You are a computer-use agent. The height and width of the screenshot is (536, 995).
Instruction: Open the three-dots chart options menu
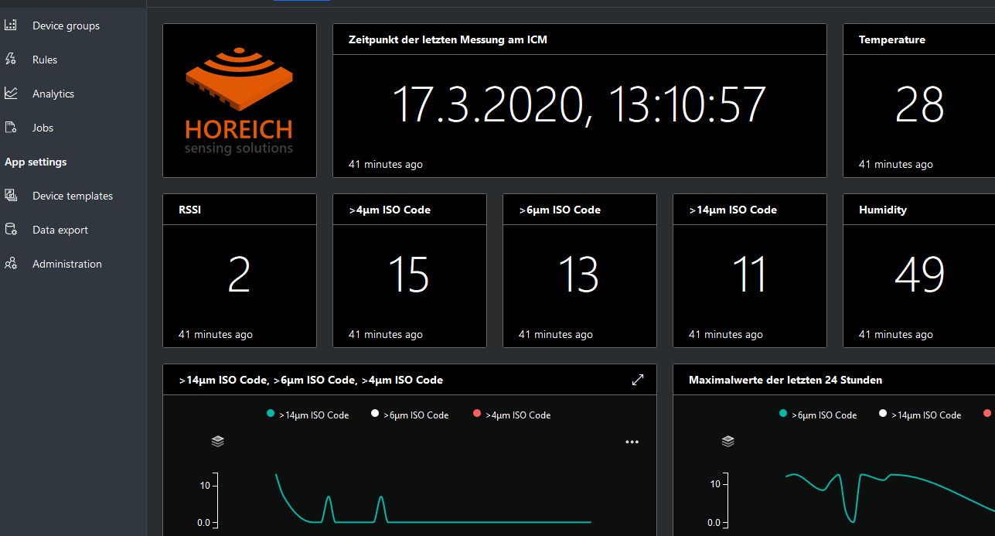[x=632, y=442]
